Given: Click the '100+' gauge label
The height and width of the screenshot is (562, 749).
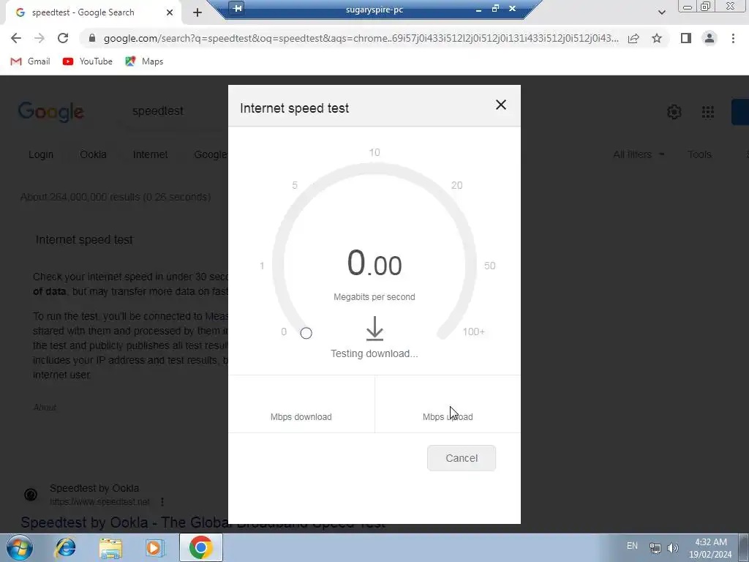Looking at the screenshot, I should (473, 331).
